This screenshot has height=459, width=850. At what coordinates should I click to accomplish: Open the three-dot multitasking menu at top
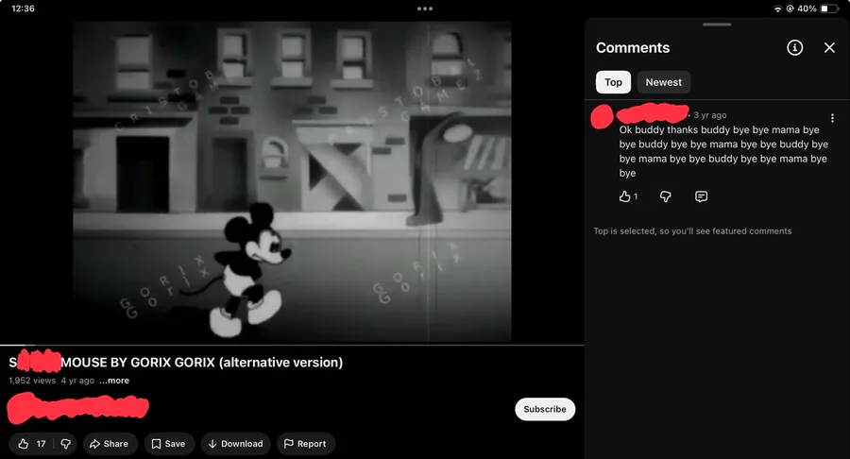coord(425,8)
